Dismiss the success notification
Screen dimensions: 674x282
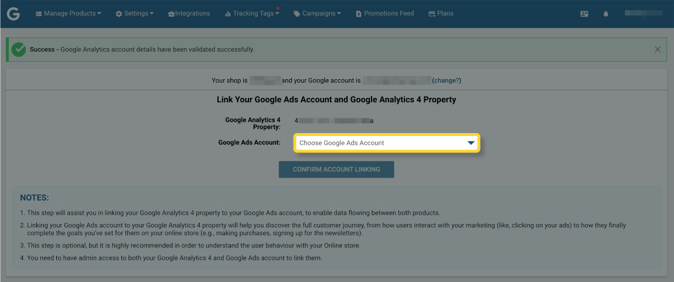pyautogui.click(x=657, y=49)
